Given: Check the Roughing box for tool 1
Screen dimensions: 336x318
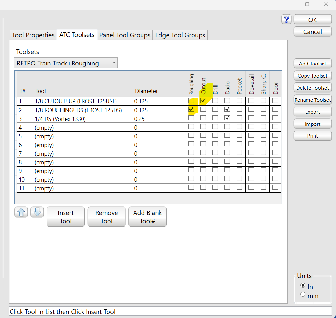Looking at the screenshot, I should [191, 100].
